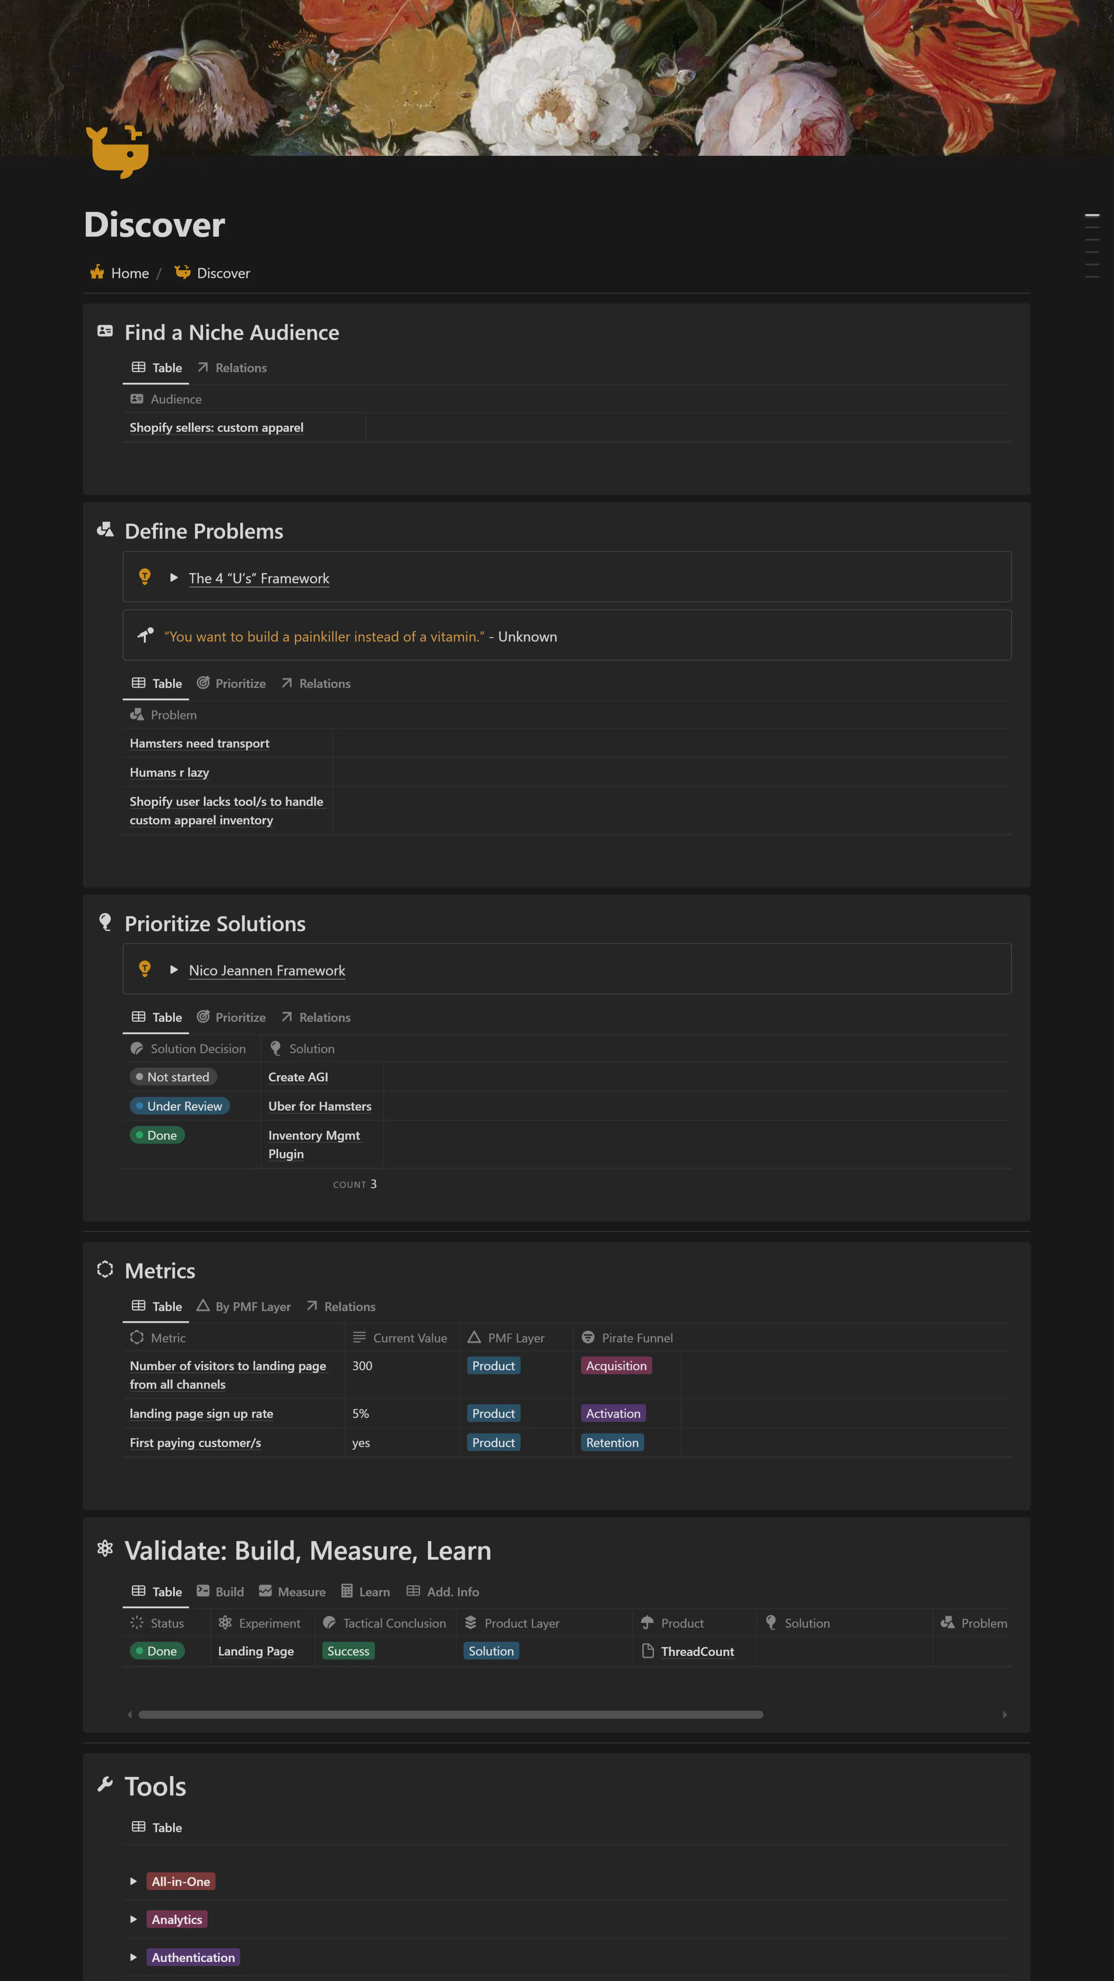Click the Solution column header in Prioritize Solutions table
The width and height of the screenshot is (1114, 1981).
[x=302, y=1048]
